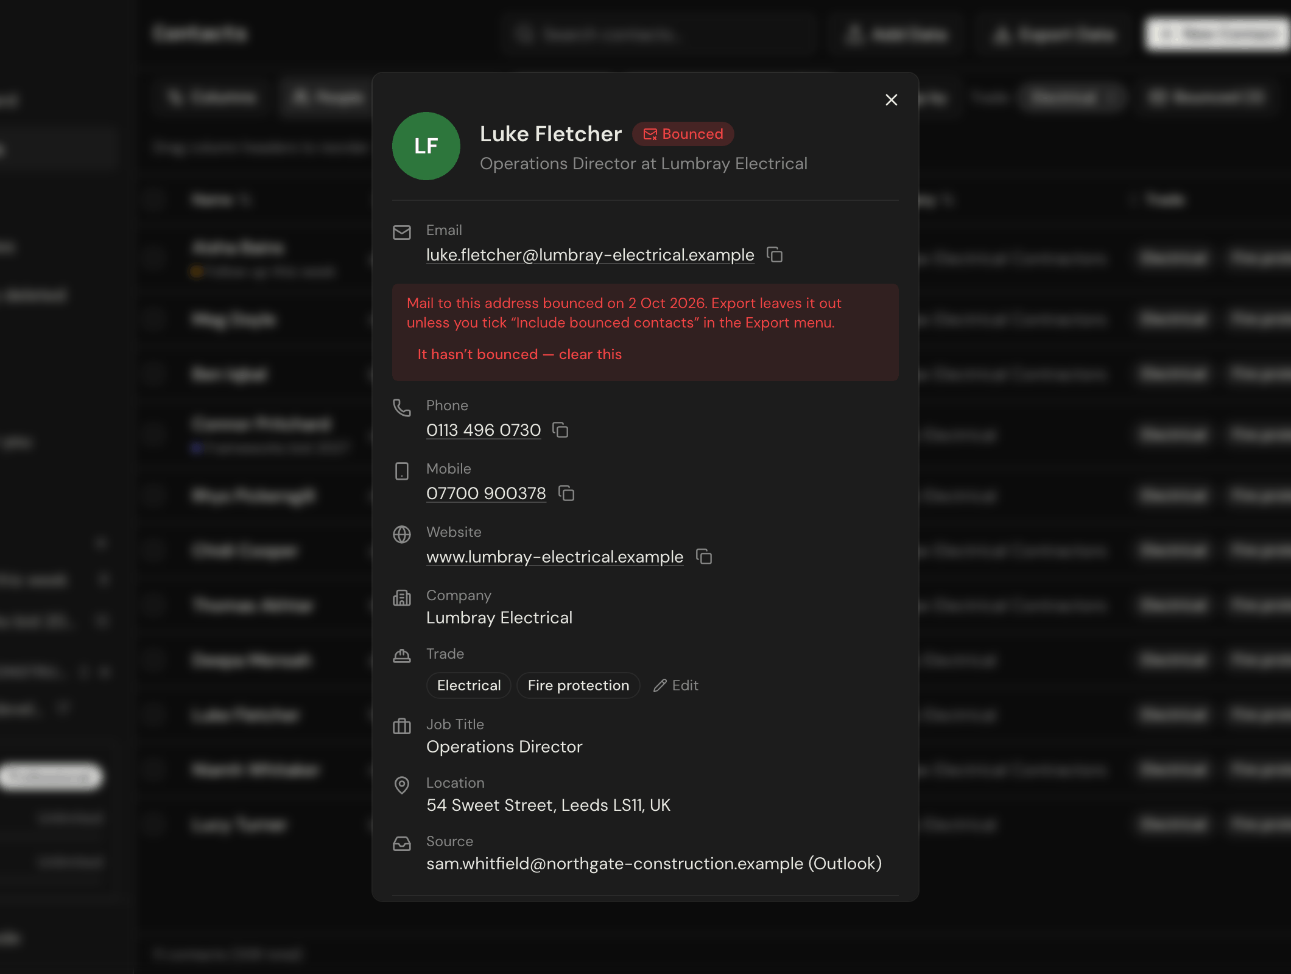Click the Operations Director job title value
The height and width of the screenshot is (974, 1291).
(x=504, y=746)
